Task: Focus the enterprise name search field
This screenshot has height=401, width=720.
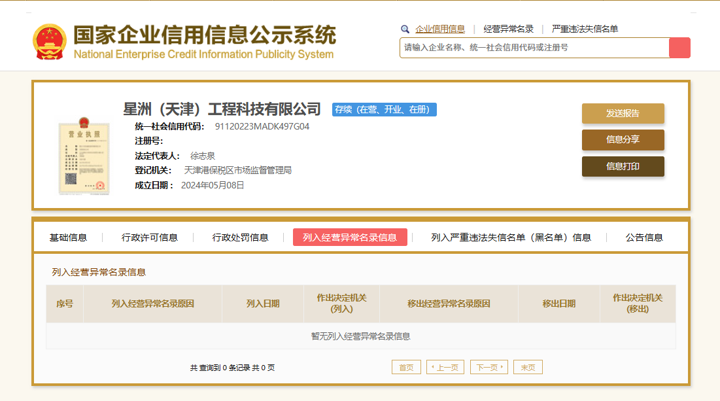Action: [534, 48]
